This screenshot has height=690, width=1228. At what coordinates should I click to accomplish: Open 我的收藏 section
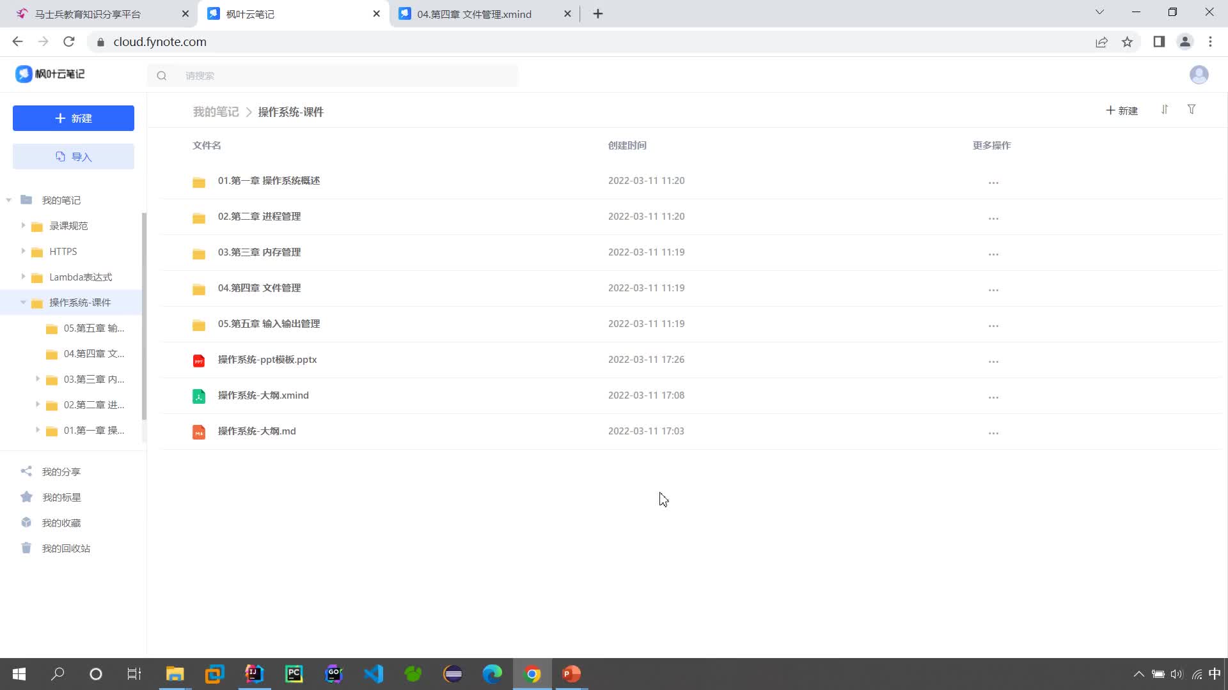(61, 523)
